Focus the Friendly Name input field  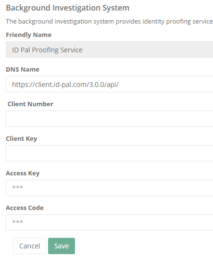pyautogui.click(x=110, y=49)
